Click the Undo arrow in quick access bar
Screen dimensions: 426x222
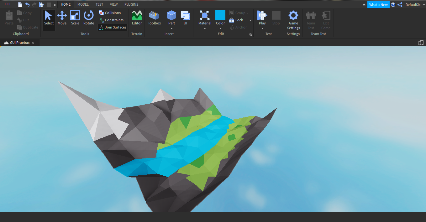coord(27,5)
